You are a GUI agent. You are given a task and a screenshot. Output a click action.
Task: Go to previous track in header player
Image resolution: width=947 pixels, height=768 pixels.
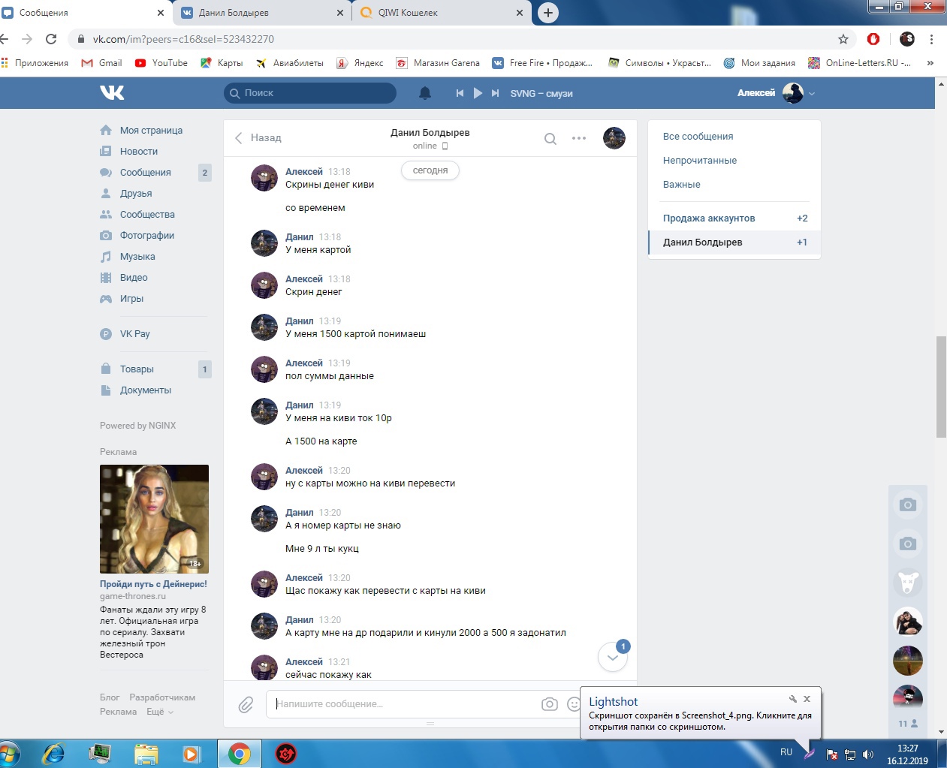click(x=460, y=93)
